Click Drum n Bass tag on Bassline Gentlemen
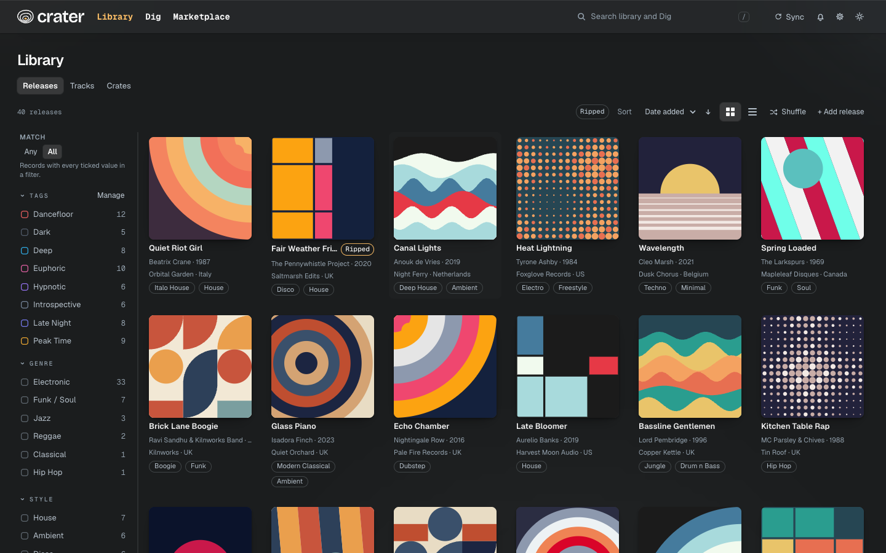 (700, 466)
